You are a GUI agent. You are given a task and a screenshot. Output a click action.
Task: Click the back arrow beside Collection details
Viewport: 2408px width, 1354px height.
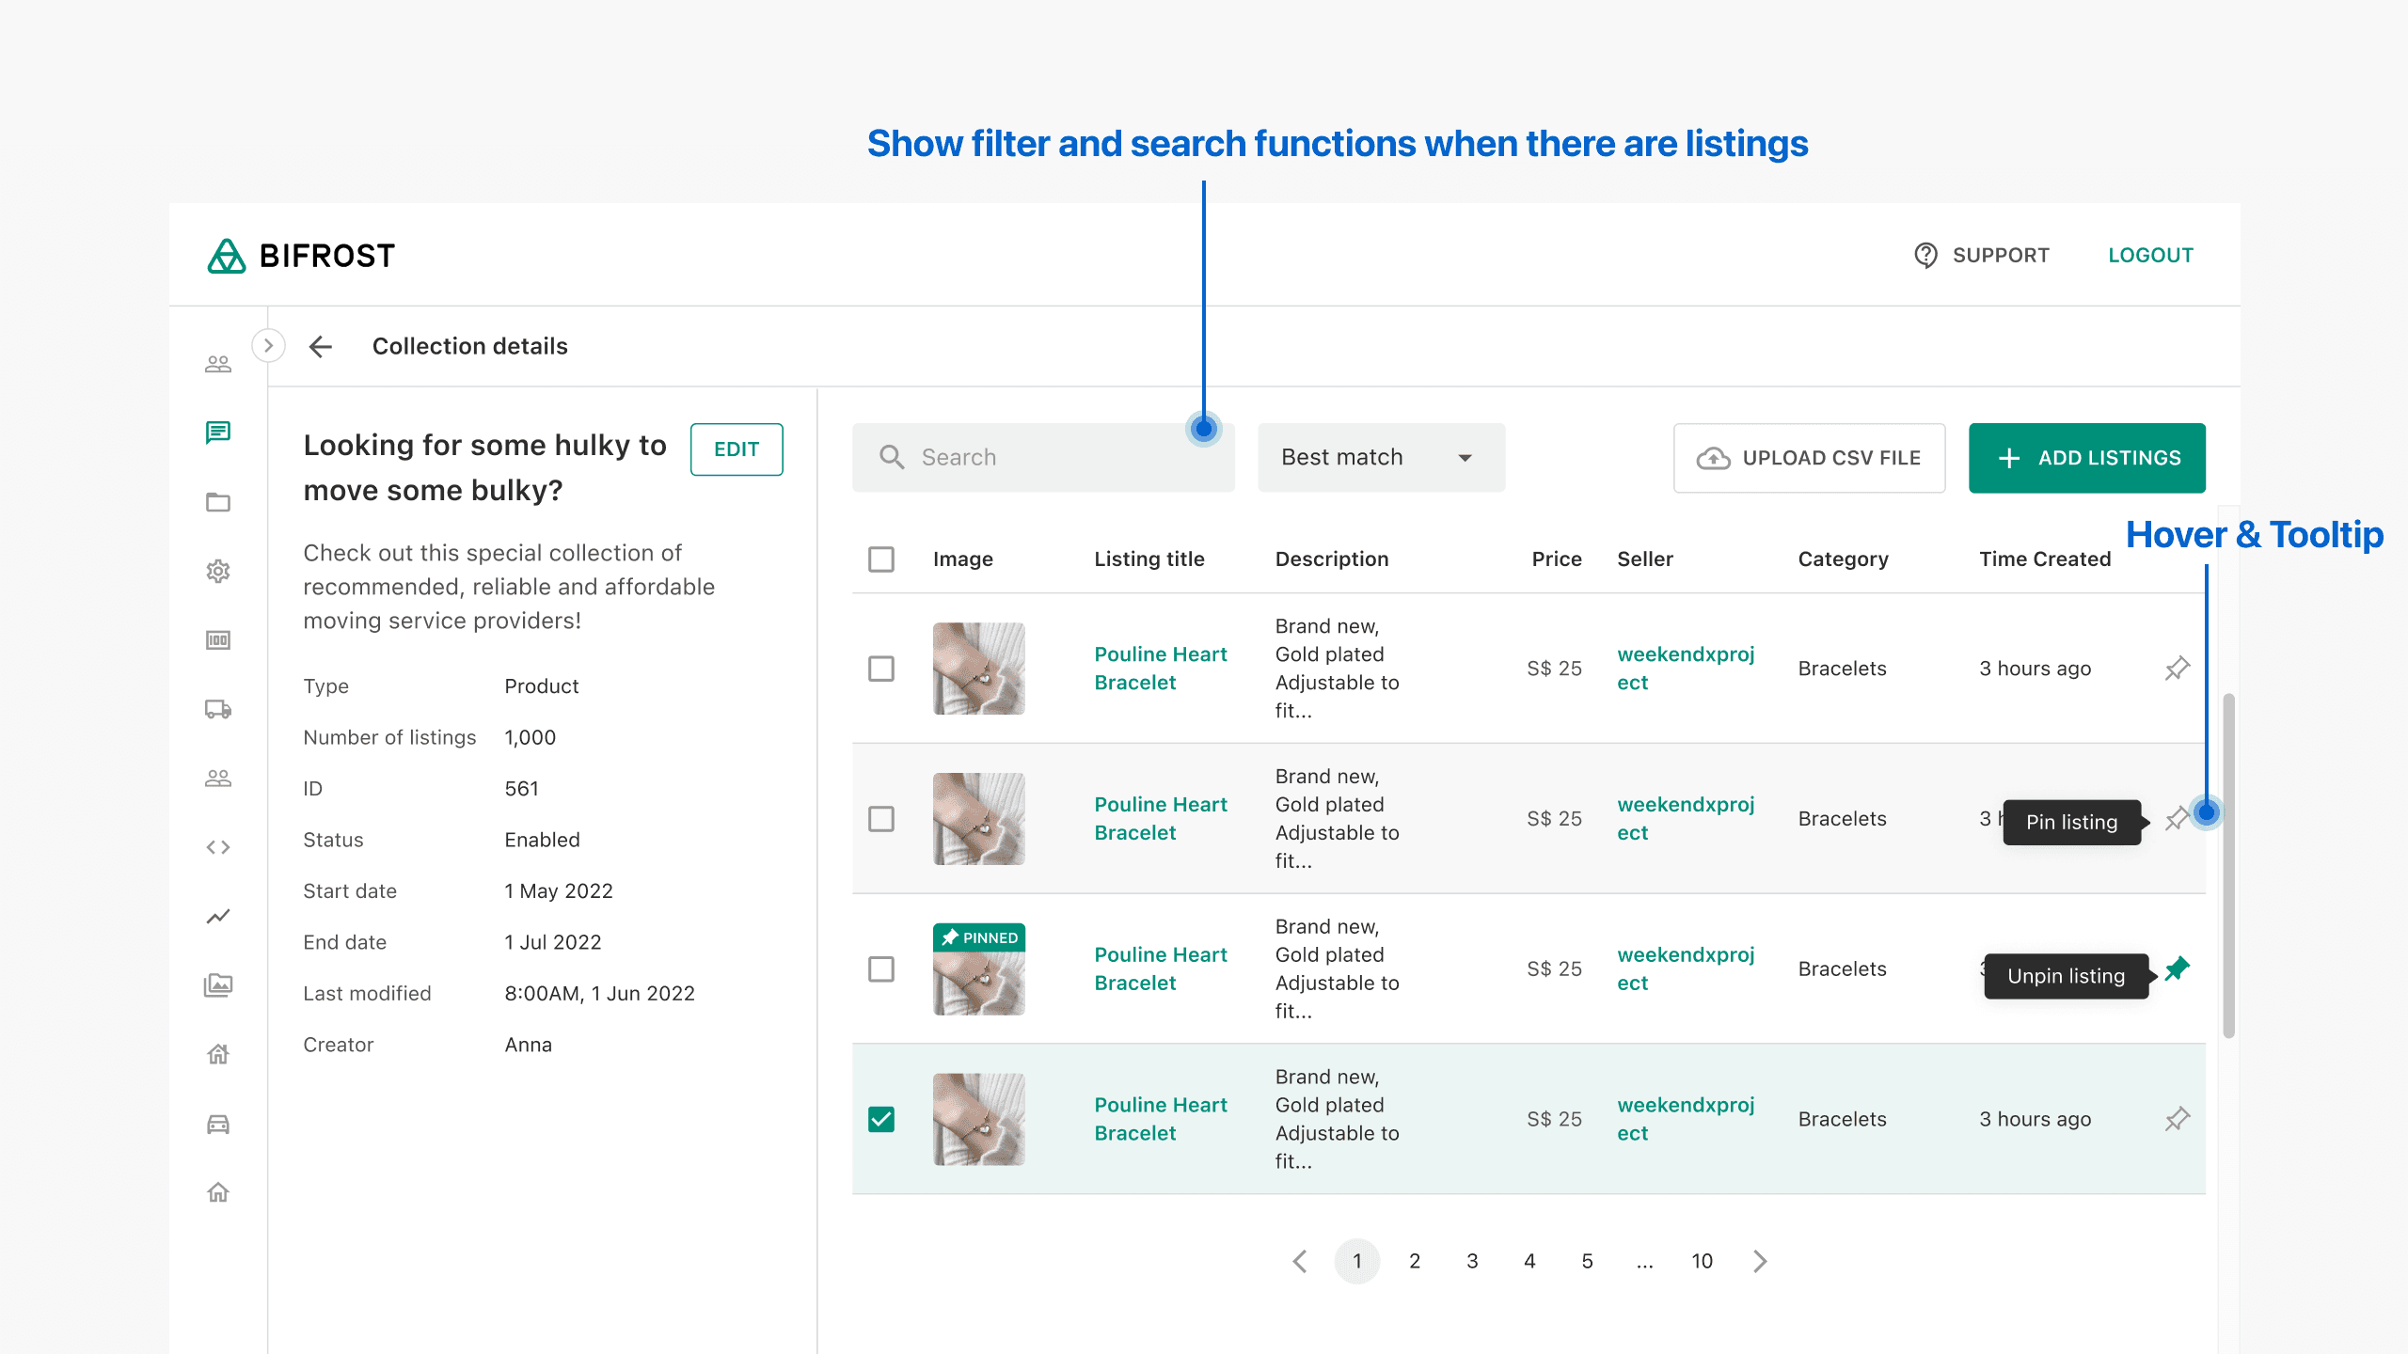[321, 346]
